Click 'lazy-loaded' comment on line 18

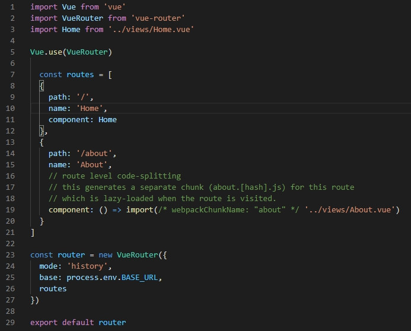[128, 198]
